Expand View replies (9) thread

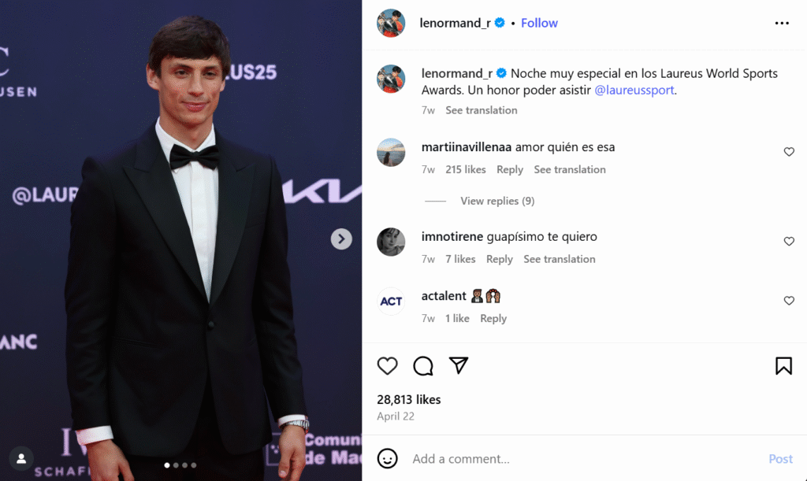(x=496, y=201)
